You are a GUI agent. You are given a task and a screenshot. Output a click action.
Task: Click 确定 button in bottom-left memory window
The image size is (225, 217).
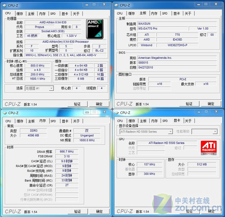click(x=99, y=211)
